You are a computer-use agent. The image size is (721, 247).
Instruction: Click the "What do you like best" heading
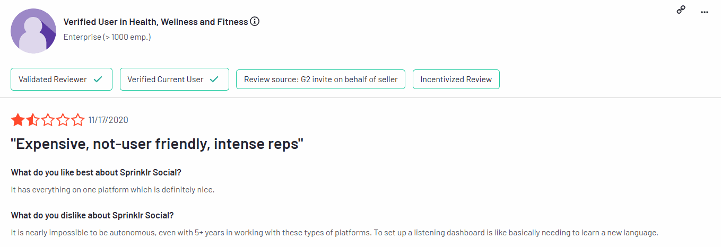(x=97, y=173)
